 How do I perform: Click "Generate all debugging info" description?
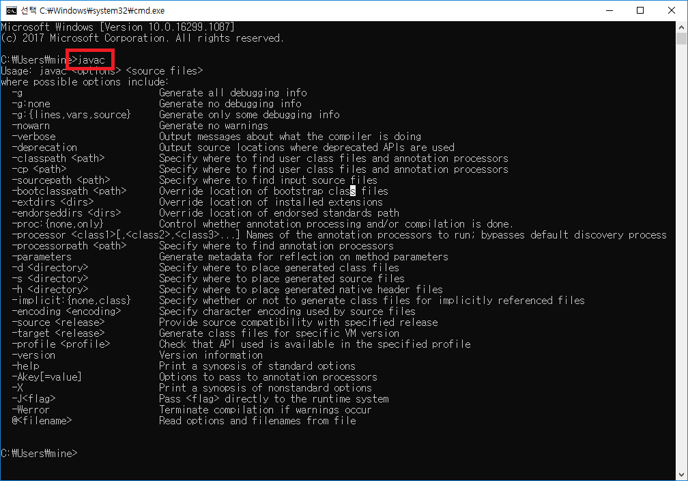[233, 93]
